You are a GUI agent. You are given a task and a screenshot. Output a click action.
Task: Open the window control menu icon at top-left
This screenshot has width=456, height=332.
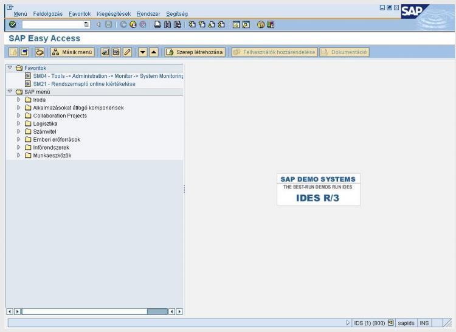click(x=10, y=7)
